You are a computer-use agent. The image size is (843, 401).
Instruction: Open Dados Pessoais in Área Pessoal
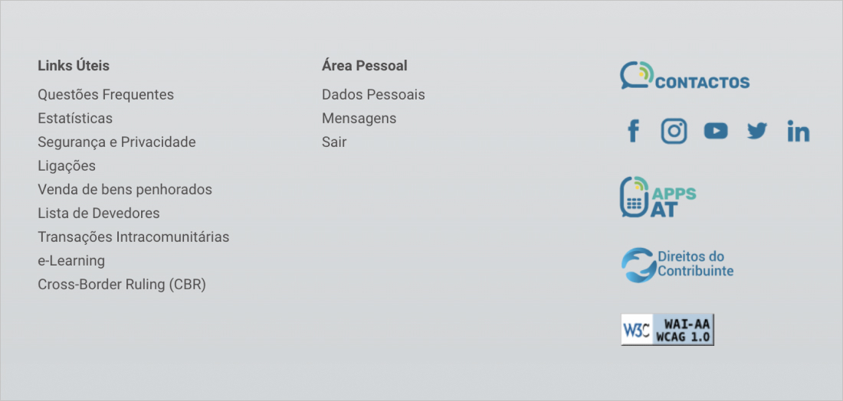(x=373, y=95)
